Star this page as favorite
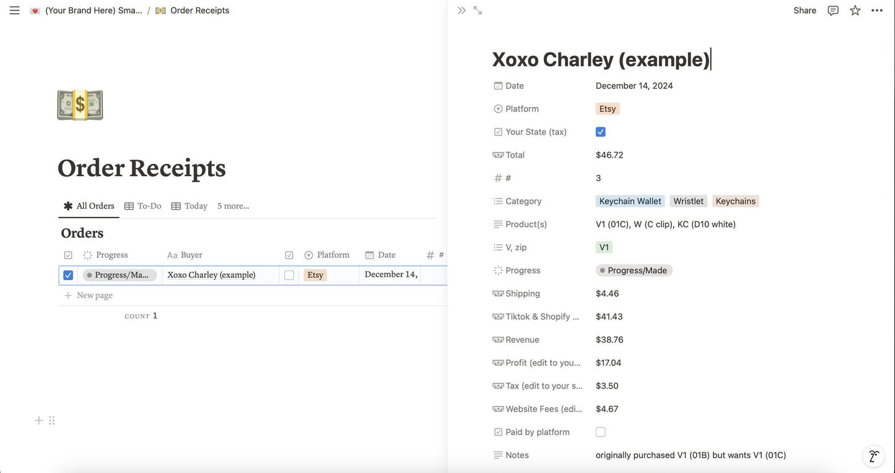The height and width of the screenshot is (473, 895). click(855, 11)
